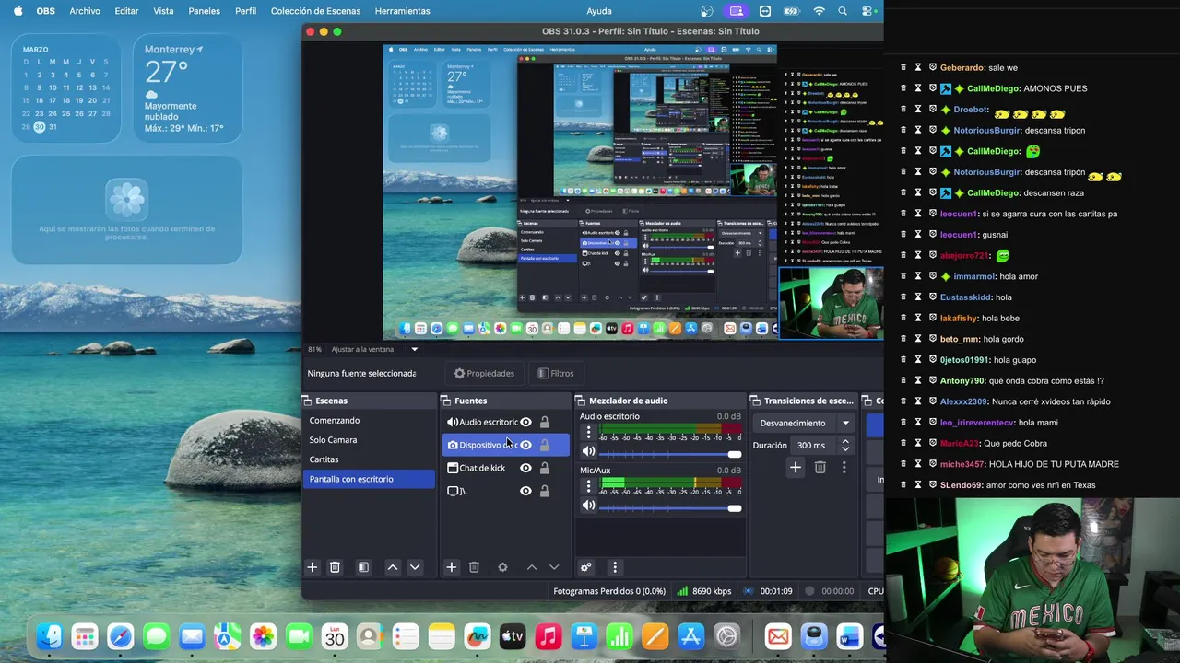Screen dimensions: 1180x663
Task: Open Colección de Escenas menu
Action: (315, 11)
